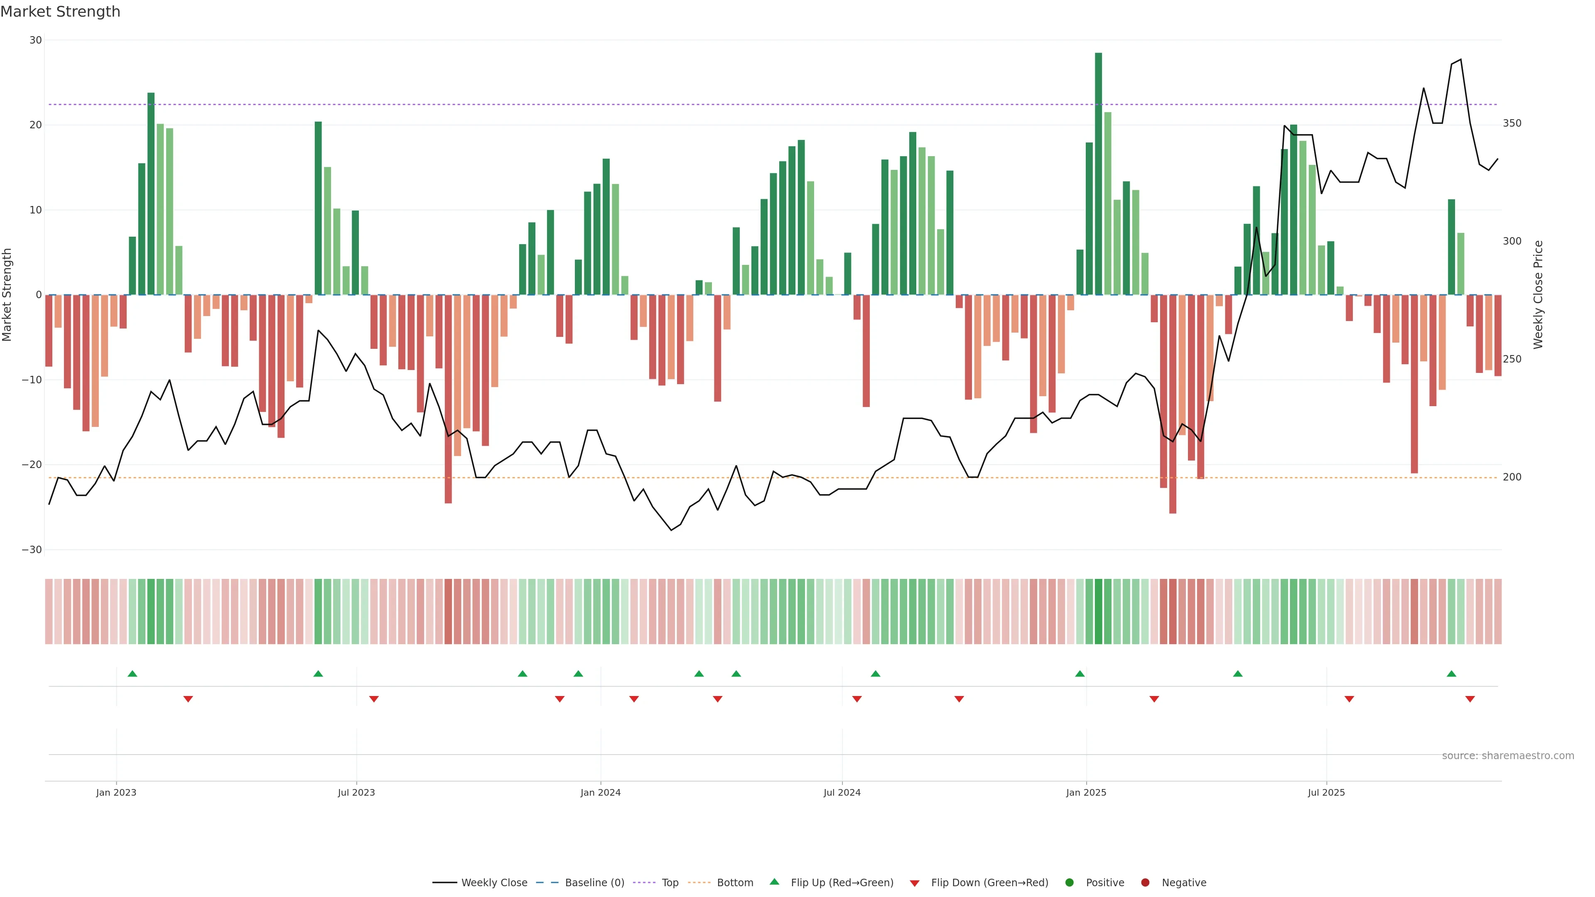
Task: Toggle the "Top" legend series label
Action: click(x=670, y=883)
